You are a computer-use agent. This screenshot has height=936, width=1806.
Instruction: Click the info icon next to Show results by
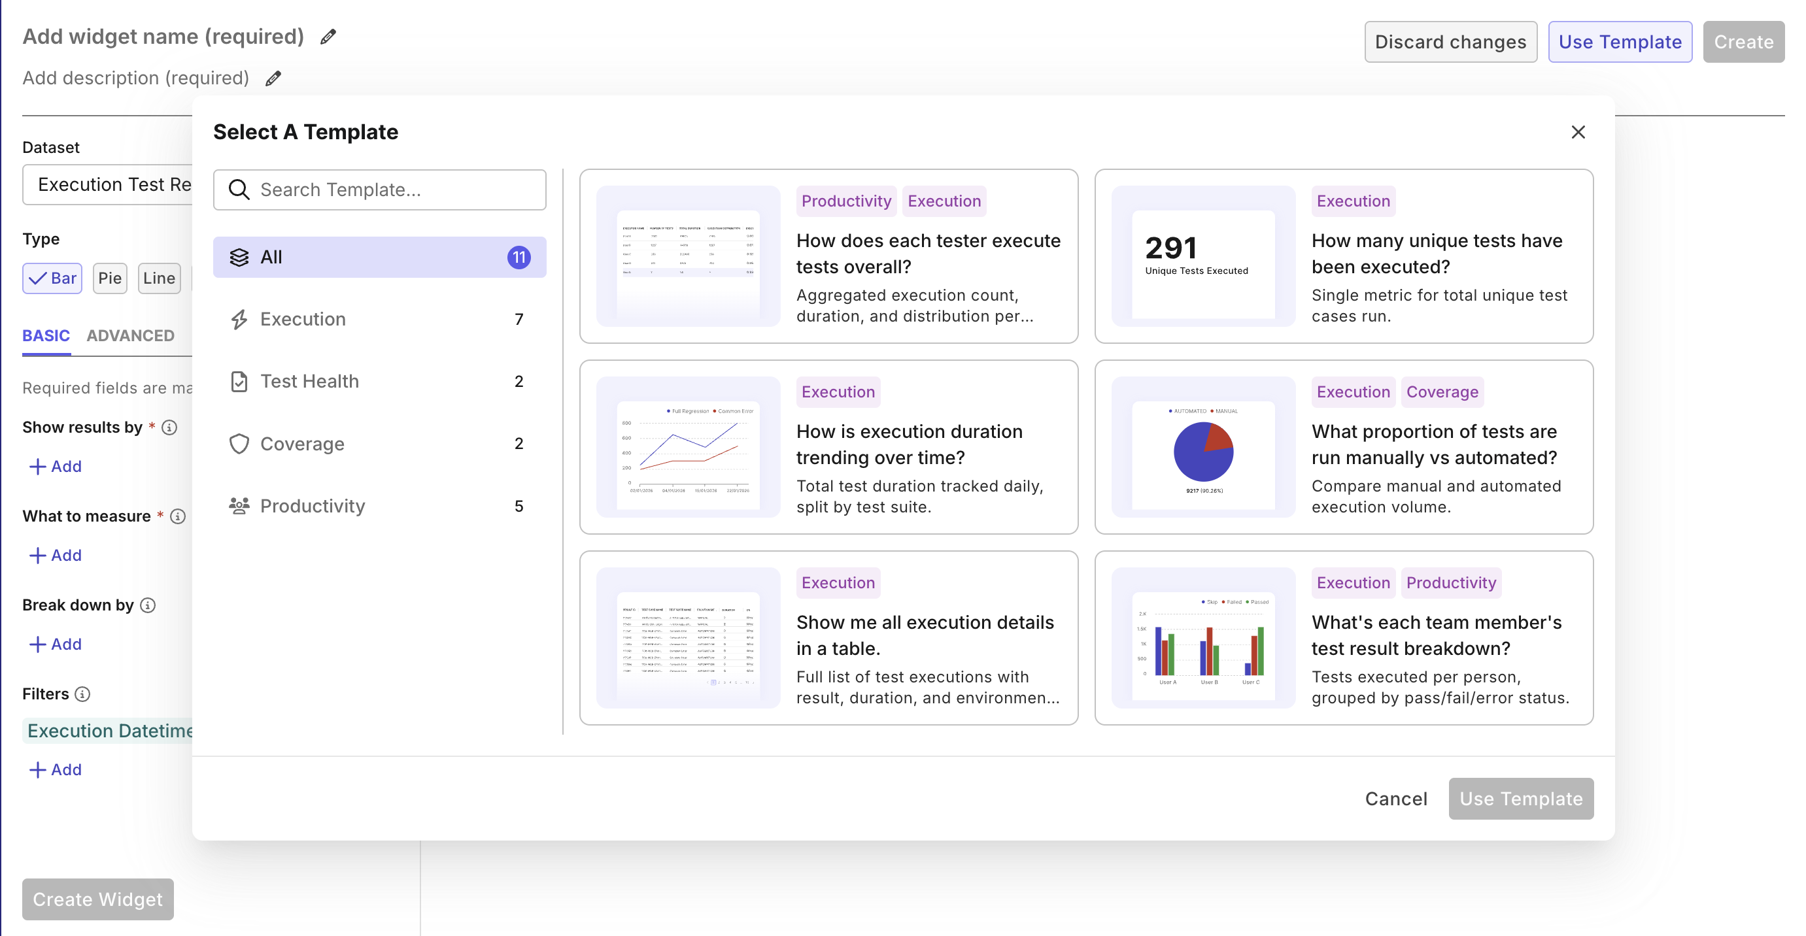[171, 428]
